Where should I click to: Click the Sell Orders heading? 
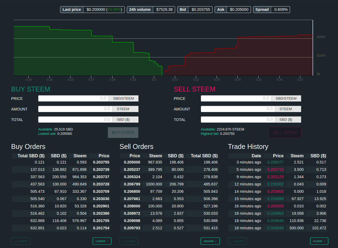click(x=136, y=146)
